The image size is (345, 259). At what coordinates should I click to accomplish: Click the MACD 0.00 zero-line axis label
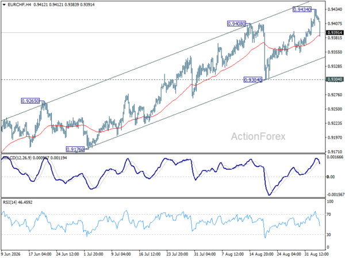(x=331, y=177)
